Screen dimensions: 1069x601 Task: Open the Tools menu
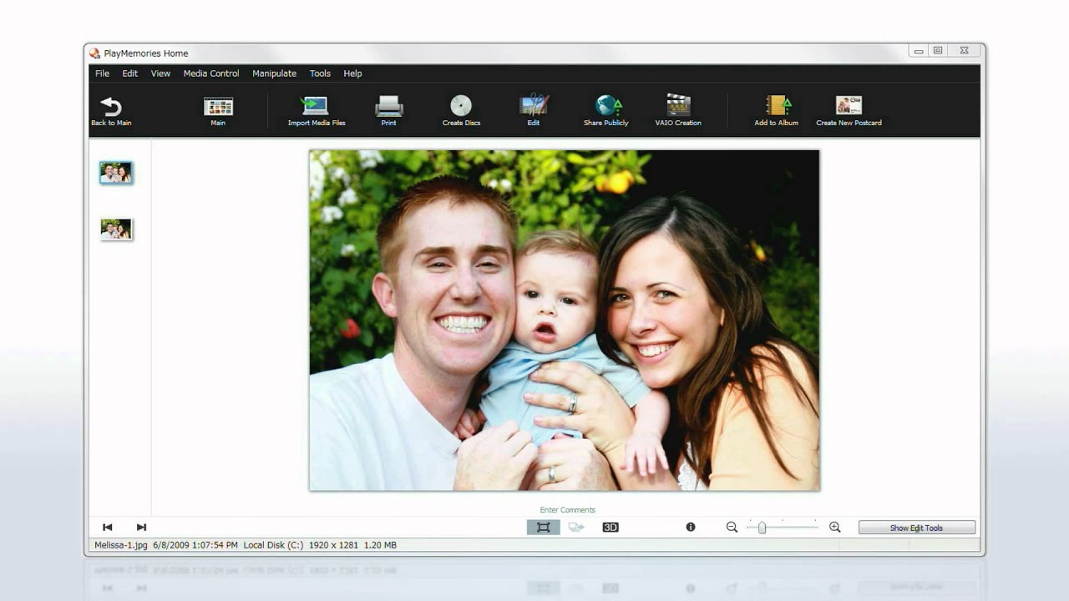(320, 73)
